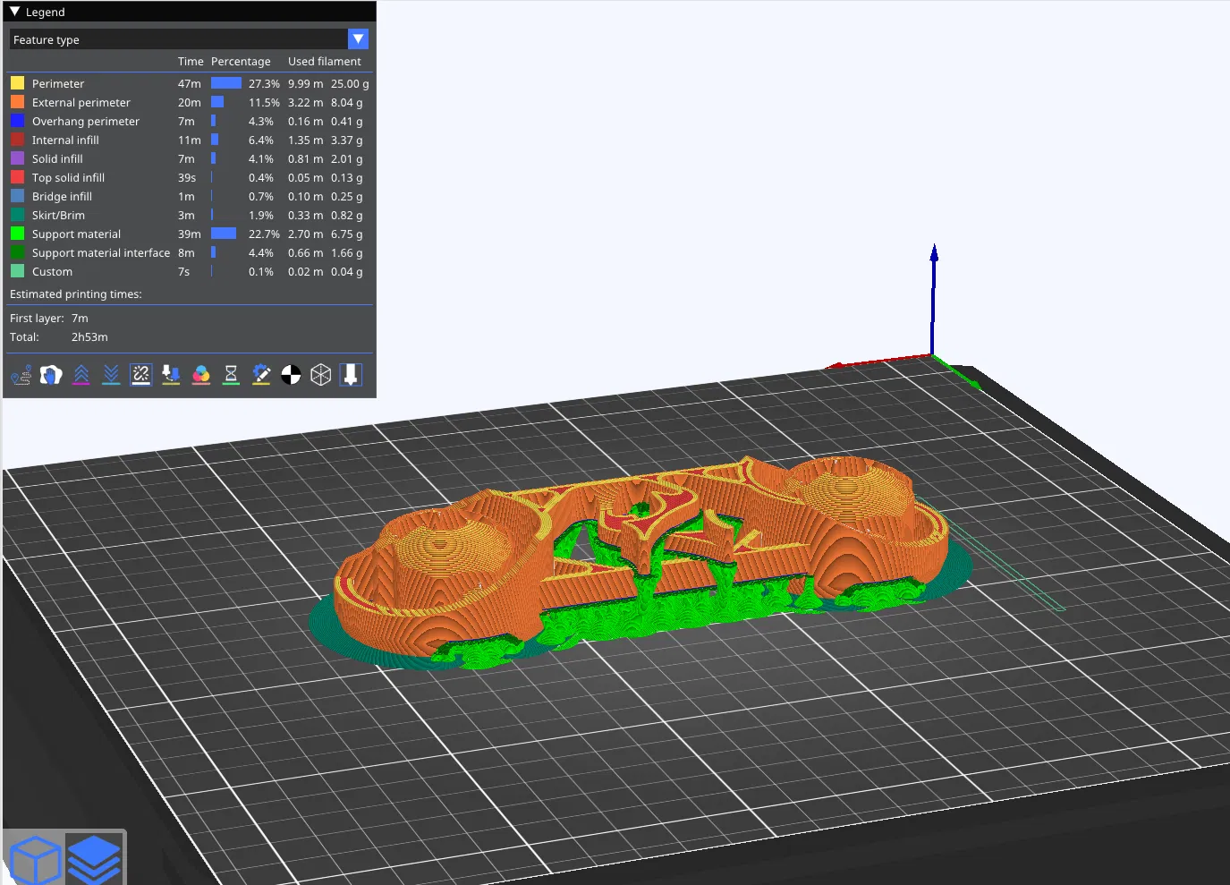Click the External perimeter label

(81, 103)
